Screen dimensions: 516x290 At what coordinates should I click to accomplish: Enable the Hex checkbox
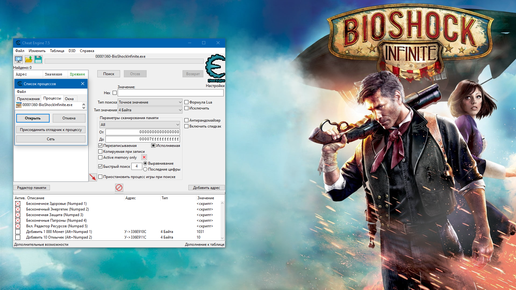click(x=114, y=93)
